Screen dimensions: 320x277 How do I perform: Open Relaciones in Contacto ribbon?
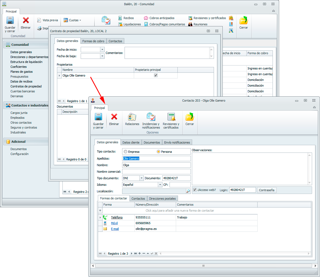pyautogui.click(x=132, y=119)
